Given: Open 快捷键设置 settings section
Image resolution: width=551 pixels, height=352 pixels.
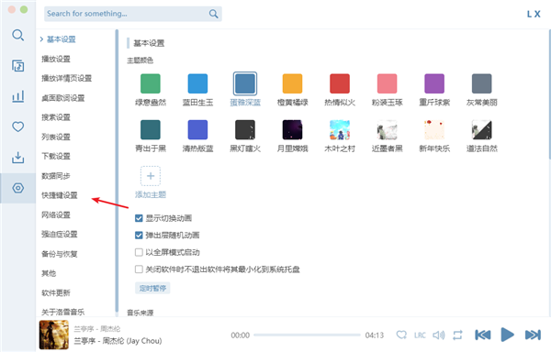Looking at the screenshot, I should (x=60, y=195).
